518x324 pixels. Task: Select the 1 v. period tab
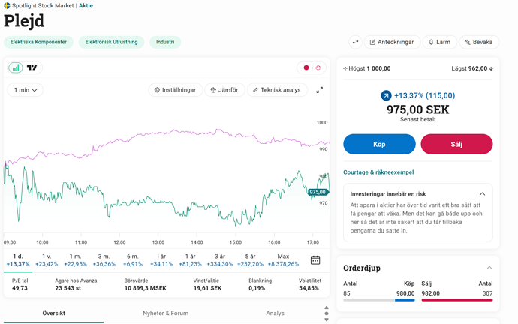pyautogui.click(x=47, y=260)
